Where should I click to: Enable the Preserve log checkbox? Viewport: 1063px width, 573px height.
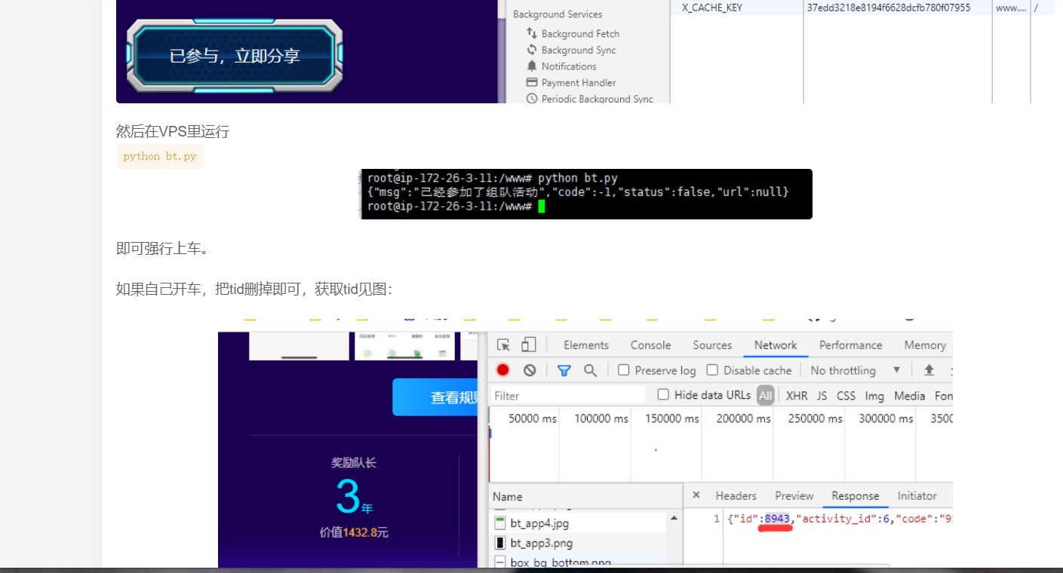[x=624, y=370]
